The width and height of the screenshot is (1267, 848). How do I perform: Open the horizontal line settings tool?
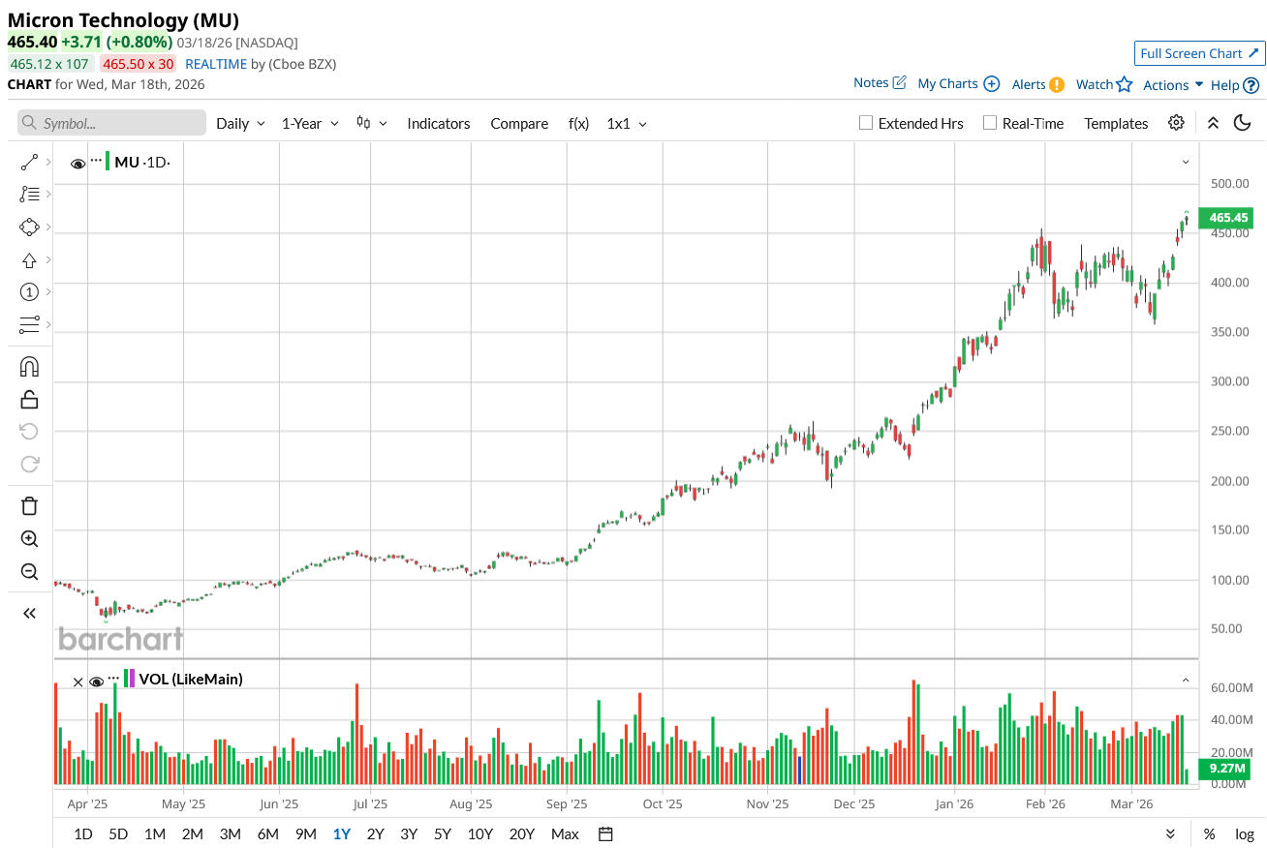(x=29, y=324)
